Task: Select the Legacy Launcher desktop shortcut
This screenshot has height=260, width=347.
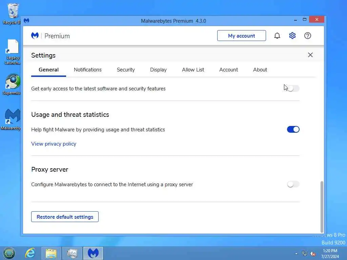Action: pyautogui.click(x=13, y=52)
